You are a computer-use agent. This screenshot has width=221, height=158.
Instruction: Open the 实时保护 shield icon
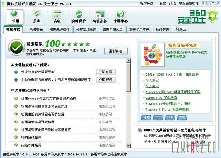[x=78, y=17]
